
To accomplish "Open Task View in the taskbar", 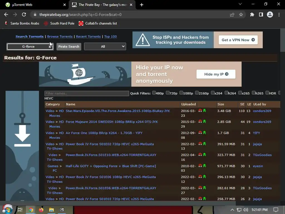I will click(x=20, y=210).
